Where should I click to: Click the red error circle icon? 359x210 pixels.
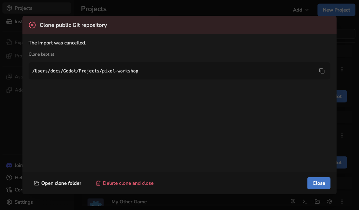click(32, 25)
